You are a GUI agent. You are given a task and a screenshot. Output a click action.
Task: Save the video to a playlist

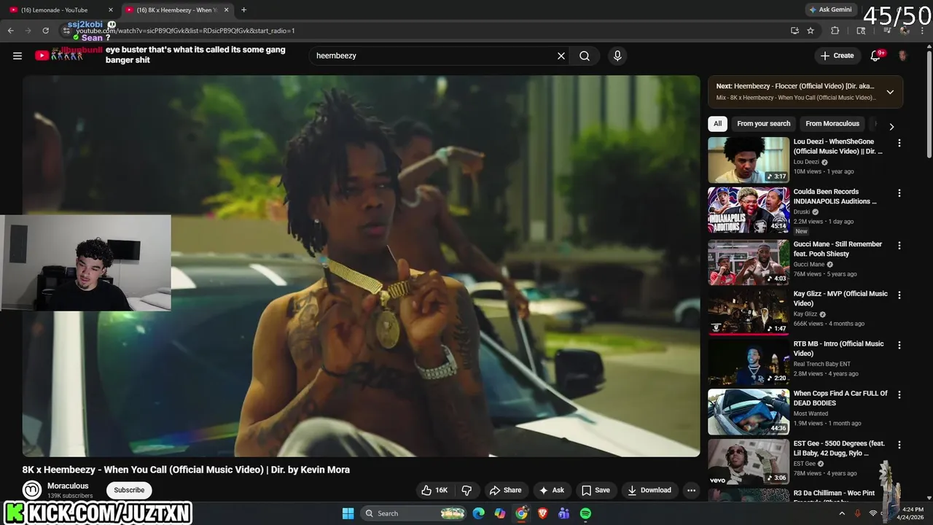(x=596, y=490)
